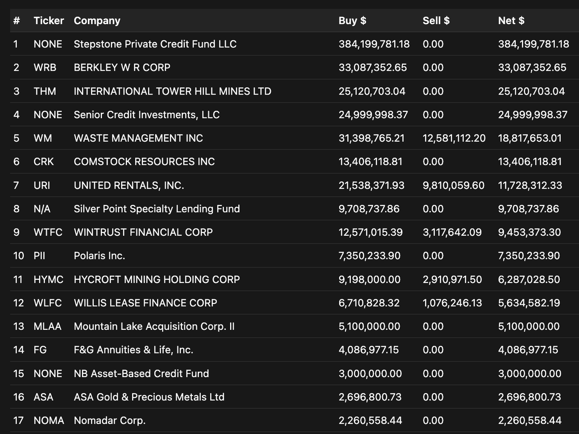
Task: Click the URI ticker cell
Action: click(x=42, y=185)
